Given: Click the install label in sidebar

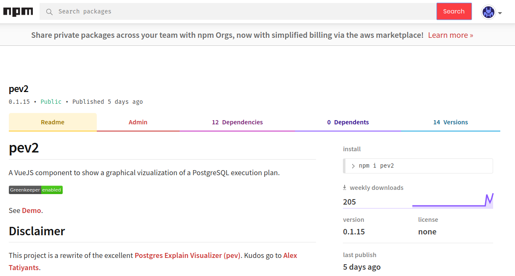Looking at the screenshot, I should pyautogui.click(x=352, y=149).
